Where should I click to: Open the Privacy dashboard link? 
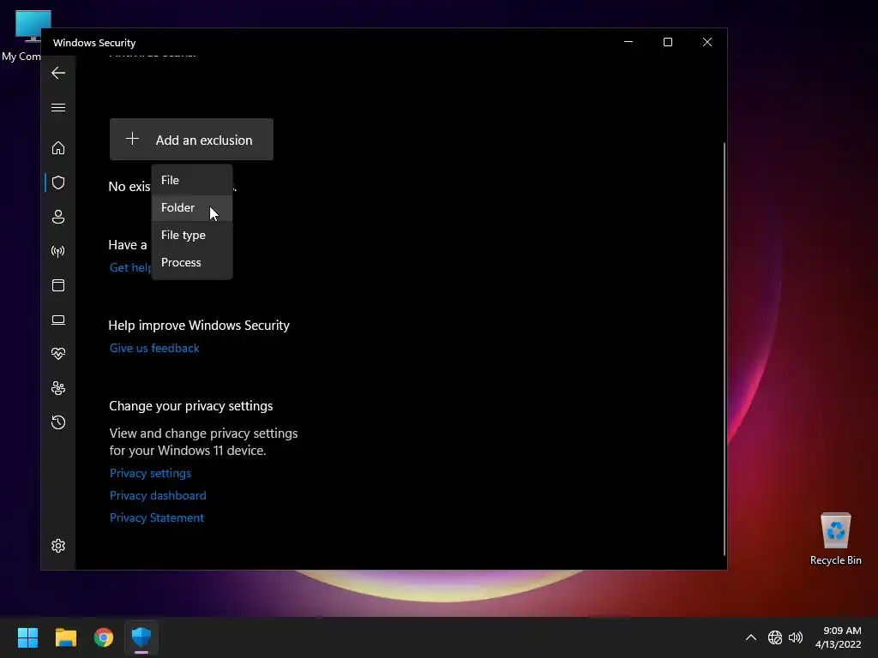click(x=158, y=496)
